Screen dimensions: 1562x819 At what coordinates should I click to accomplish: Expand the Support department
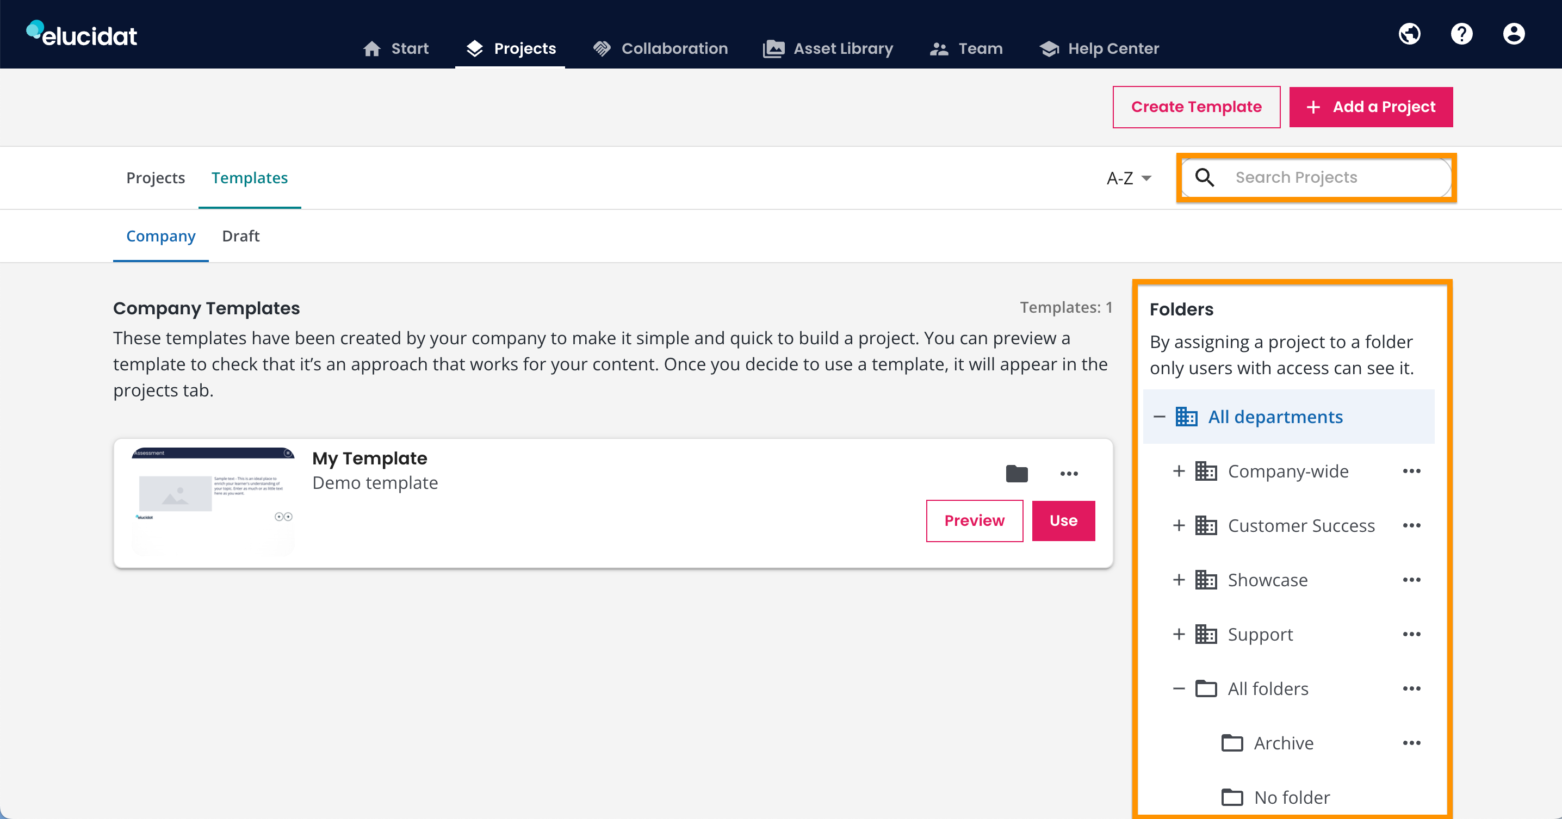point(1179,634)
